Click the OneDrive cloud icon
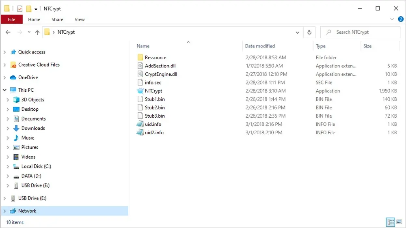The image size is (406, 228). coord(13,77)
